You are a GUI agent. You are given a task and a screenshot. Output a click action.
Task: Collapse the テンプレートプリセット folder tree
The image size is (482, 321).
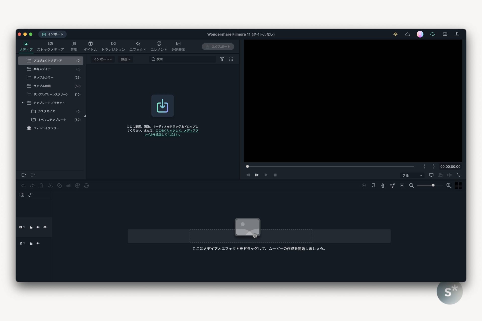coord(23,103)
